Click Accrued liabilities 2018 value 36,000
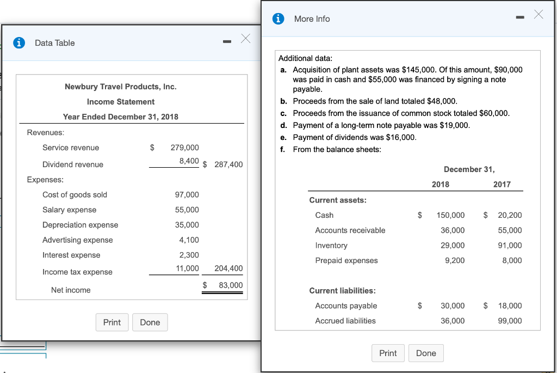 pyautogui.click(x=453, y=321)
